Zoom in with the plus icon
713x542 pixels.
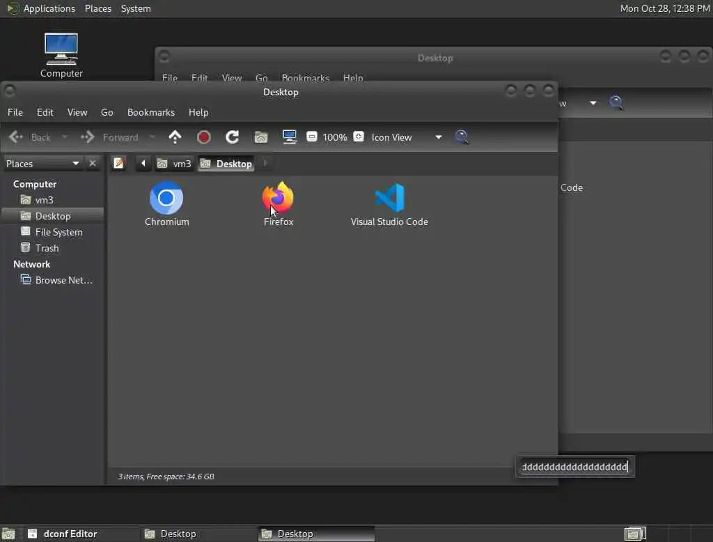[359, 137]
